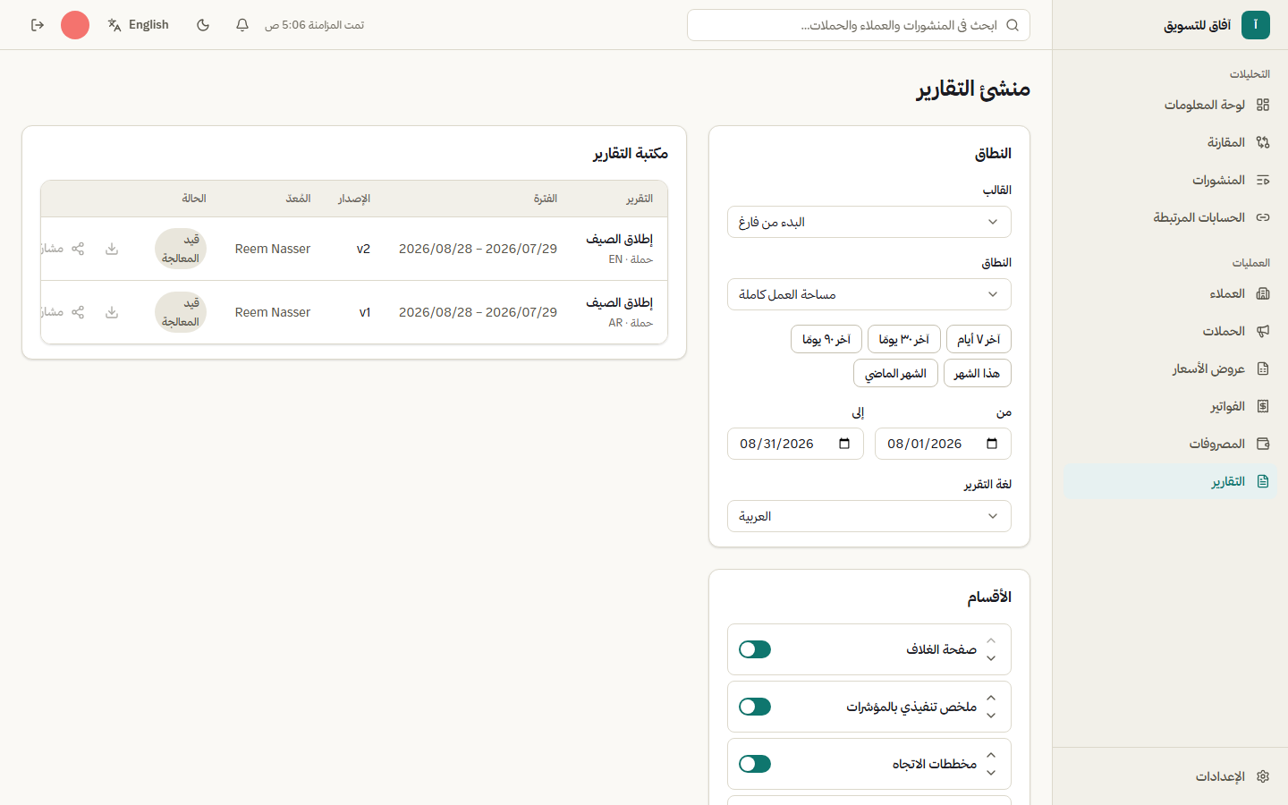Go to عروض الأسعار in the sidebar
Screen dimensions: 1288x805
pos(1170,369)
